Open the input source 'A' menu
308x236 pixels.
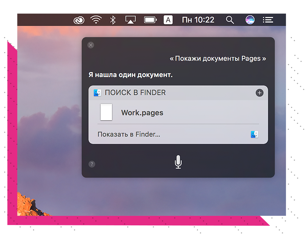point(168,20)
